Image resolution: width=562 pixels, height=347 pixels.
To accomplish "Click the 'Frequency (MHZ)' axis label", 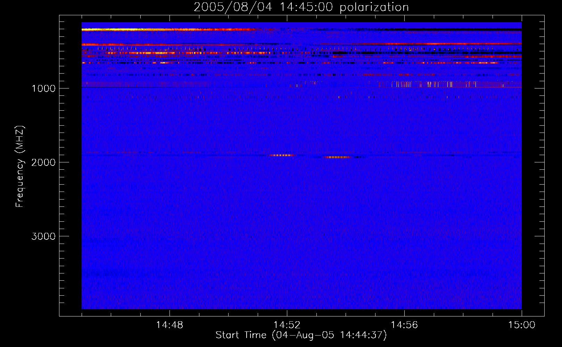I will (20, 167).
